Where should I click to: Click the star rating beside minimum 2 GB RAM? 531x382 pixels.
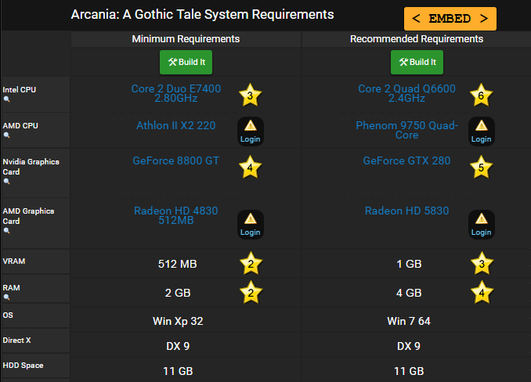[250, 292]
